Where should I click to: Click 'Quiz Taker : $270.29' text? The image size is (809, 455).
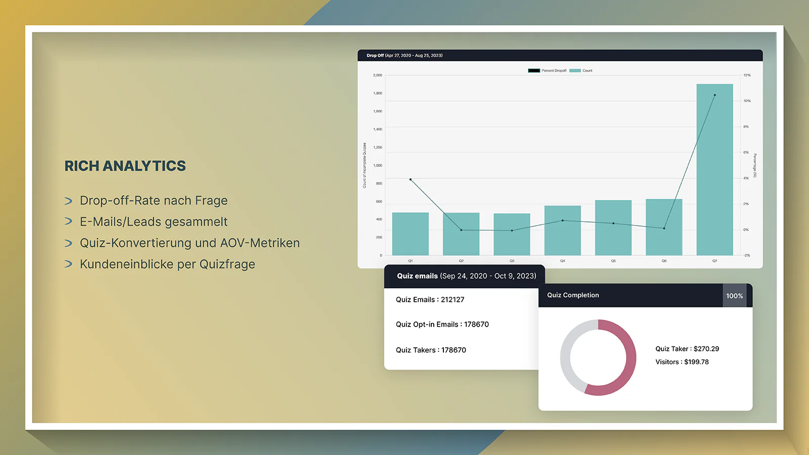687,349
